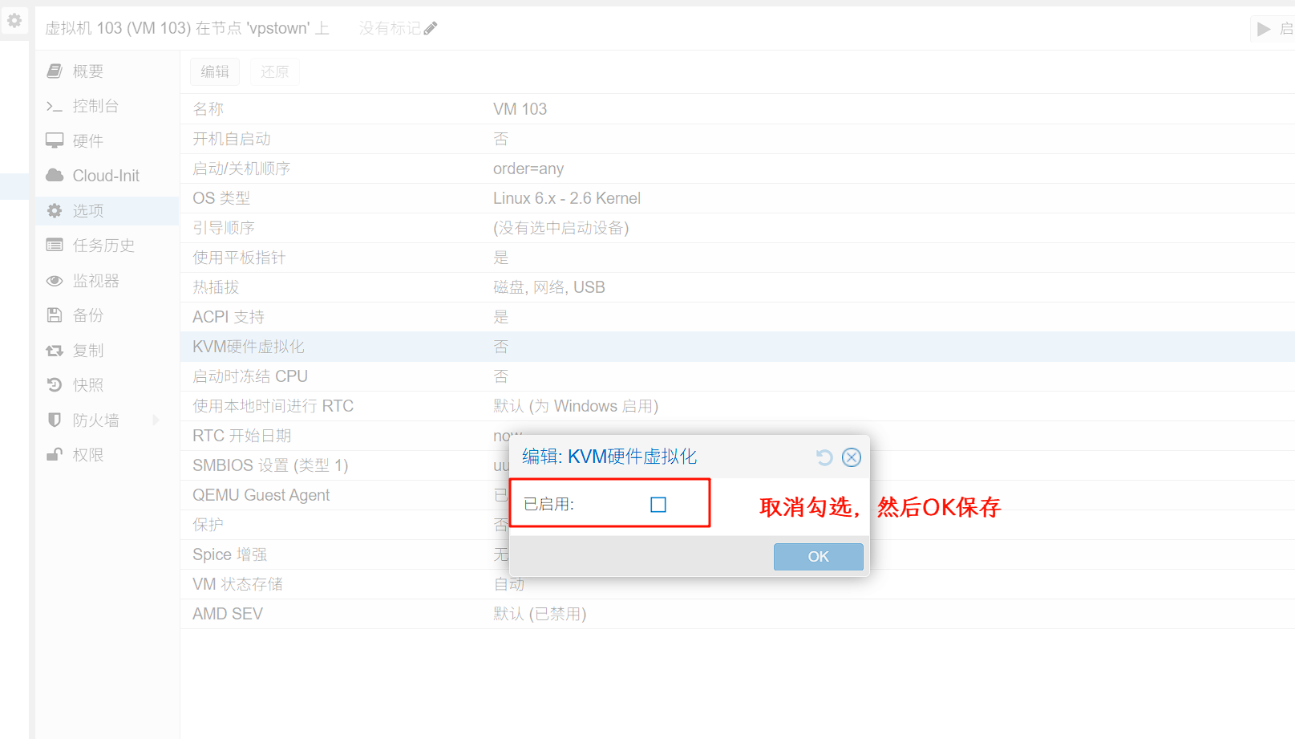Click the reset arrow icon in dialog header
The image size is (1295, 739).
point(824,457)
